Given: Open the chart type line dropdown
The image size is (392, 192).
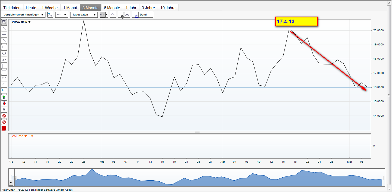Looking at the screenshot, I should point(62,15).
